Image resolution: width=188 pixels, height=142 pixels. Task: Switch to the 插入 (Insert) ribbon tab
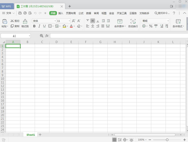point(61,13)
